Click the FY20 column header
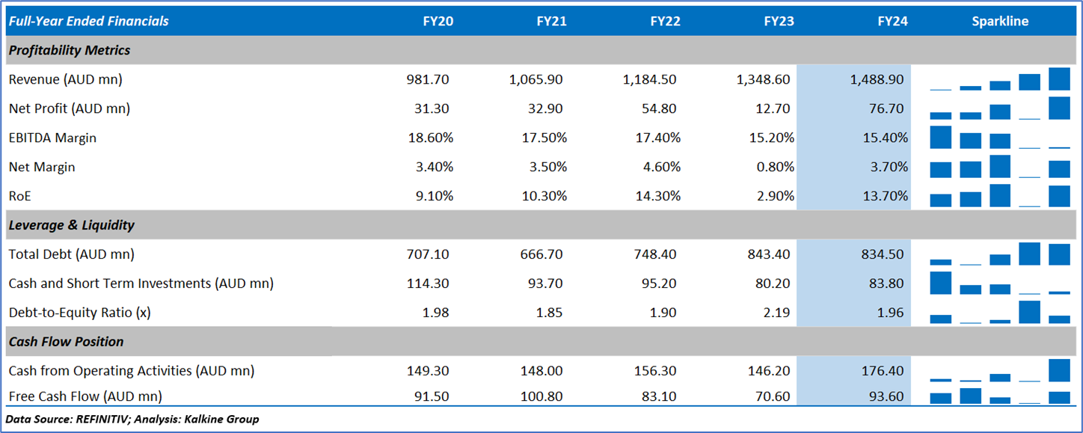 click(438, 21)
